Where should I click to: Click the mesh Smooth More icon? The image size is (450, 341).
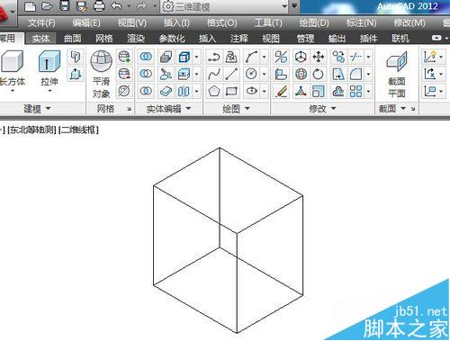coord(124,57)
